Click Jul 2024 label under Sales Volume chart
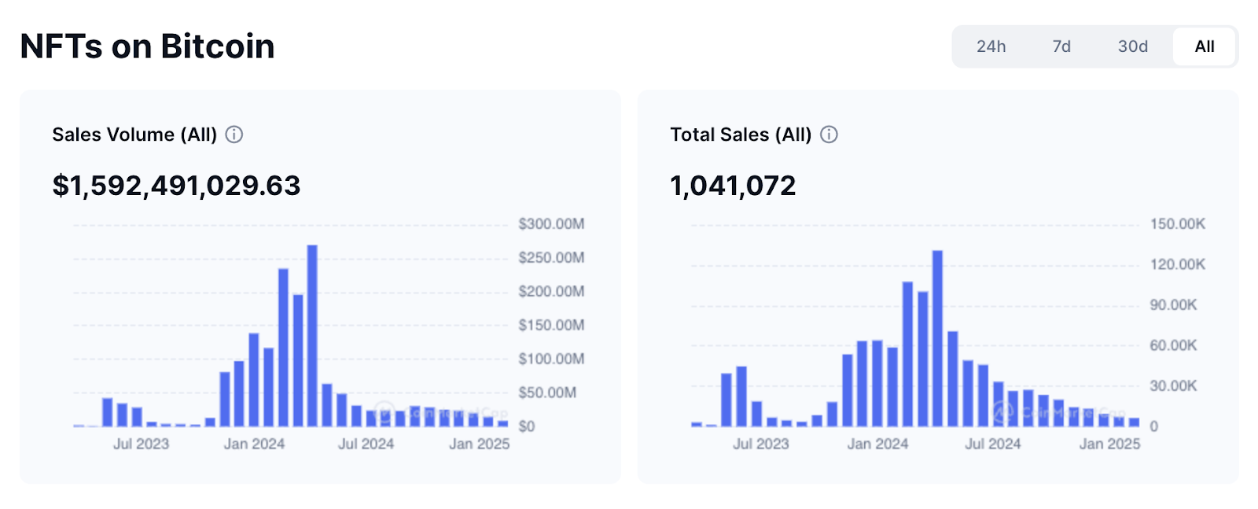 366,444
